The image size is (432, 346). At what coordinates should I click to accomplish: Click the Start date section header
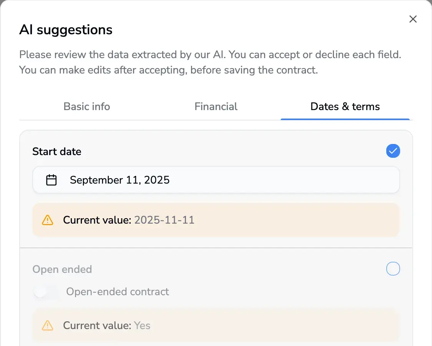(57, 151)
